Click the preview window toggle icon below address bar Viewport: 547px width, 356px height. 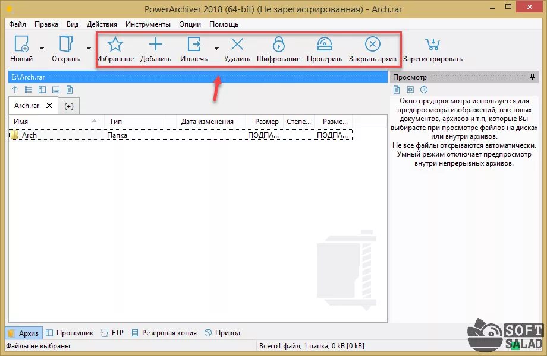(56, 90)
